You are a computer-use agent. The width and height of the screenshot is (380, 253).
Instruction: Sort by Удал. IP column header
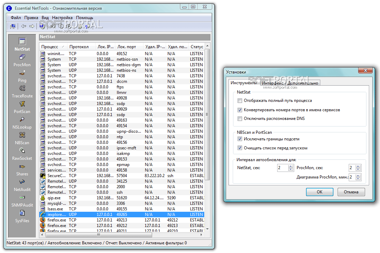(x=155, y=47)
